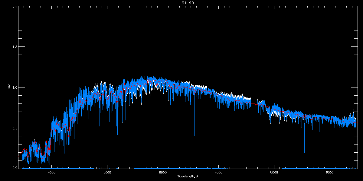This screenshot has width=363, height=181.
Task: Click the 9000 x-axis tick label
Action: pyautogui.click(x=330, y=173)
